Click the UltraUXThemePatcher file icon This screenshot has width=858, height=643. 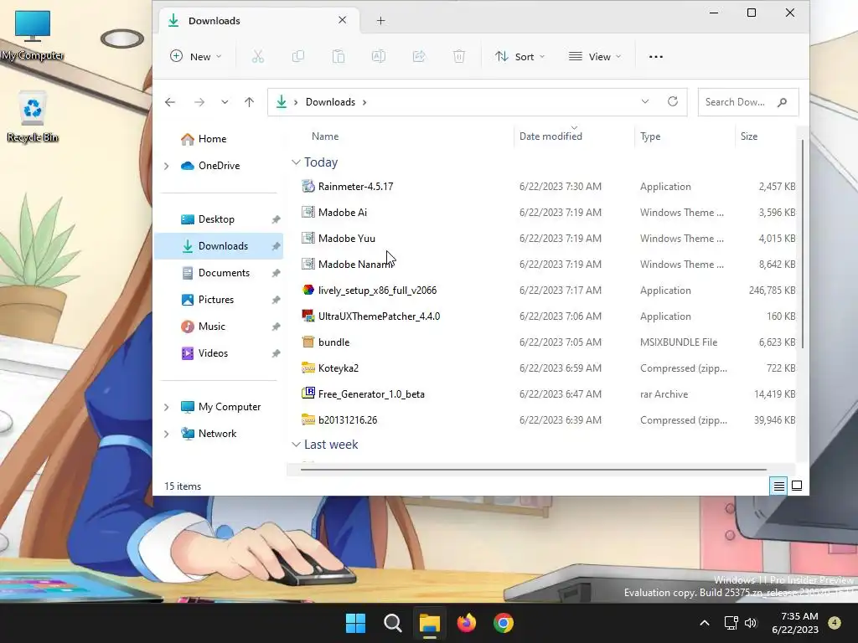tap(308, 316)
